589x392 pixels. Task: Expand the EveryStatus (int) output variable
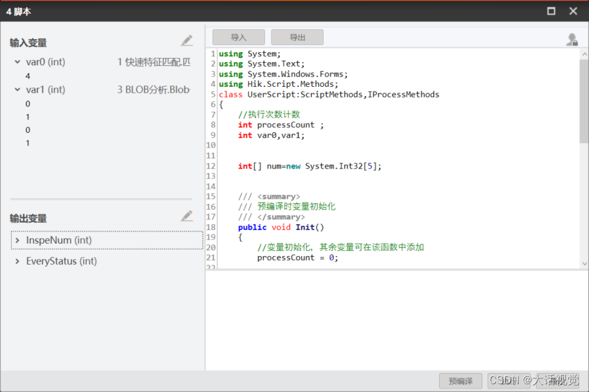click(x=17, y=261)
